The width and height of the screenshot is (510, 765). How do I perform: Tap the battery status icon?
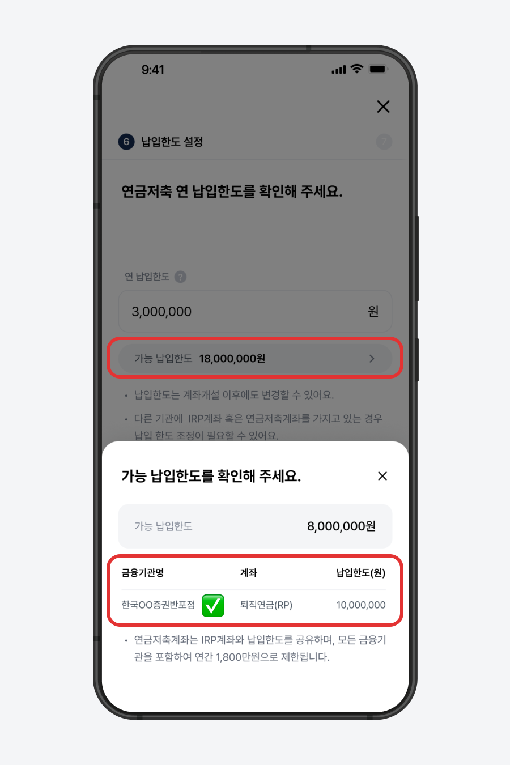click(378, 69)
